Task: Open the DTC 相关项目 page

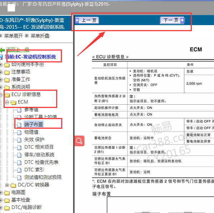Action: point(39,147)
